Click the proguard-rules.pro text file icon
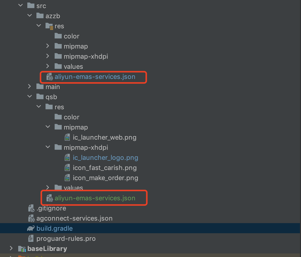 [x=31, y=238]
